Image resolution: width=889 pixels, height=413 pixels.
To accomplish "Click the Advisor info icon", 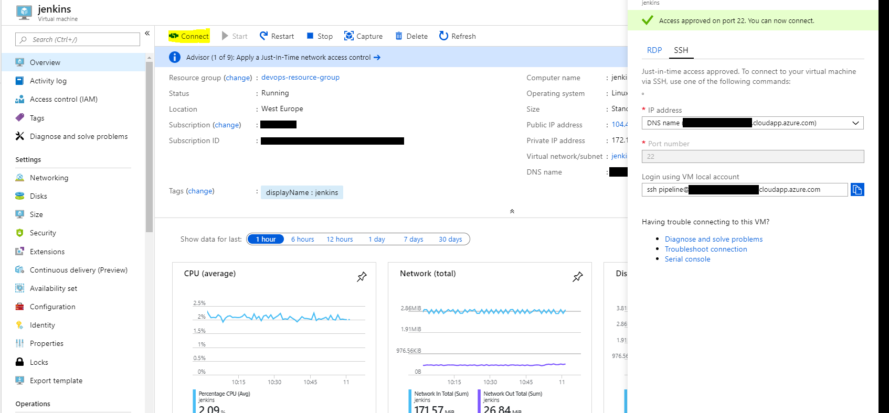I will [x=175, y=57].
